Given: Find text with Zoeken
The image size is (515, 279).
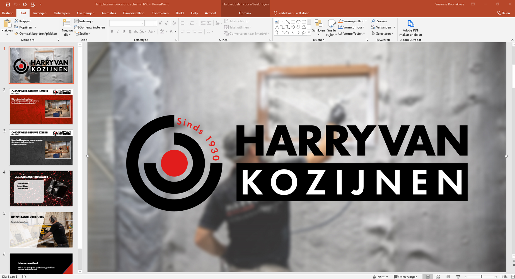Looking at the screenshot, I should coord(379,21).
